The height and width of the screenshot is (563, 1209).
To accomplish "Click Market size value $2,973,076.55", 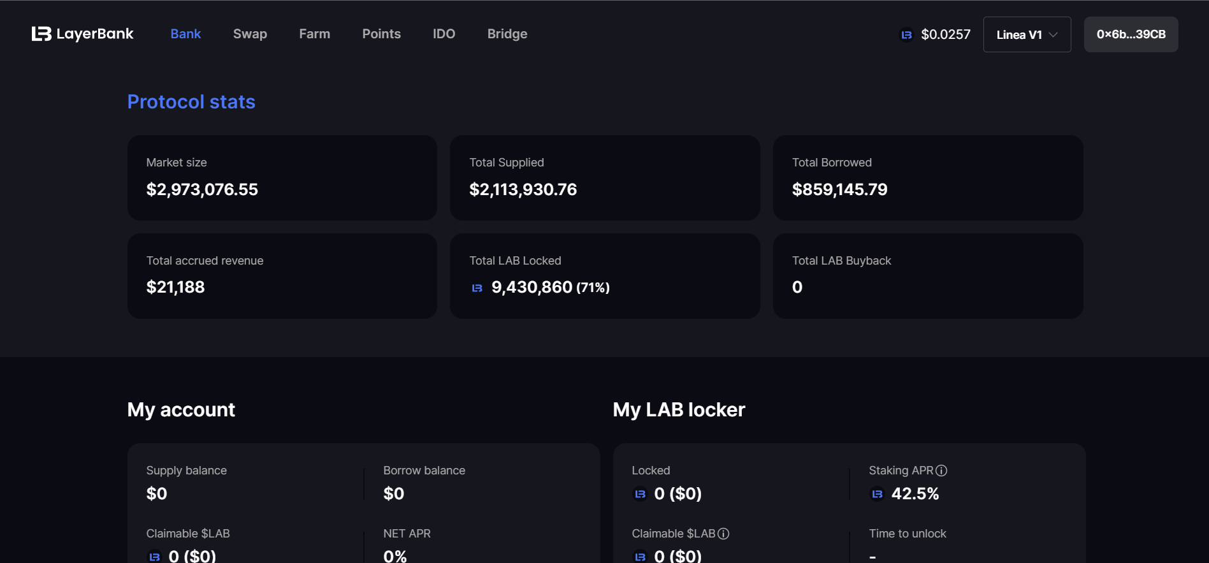I will 202,189.
